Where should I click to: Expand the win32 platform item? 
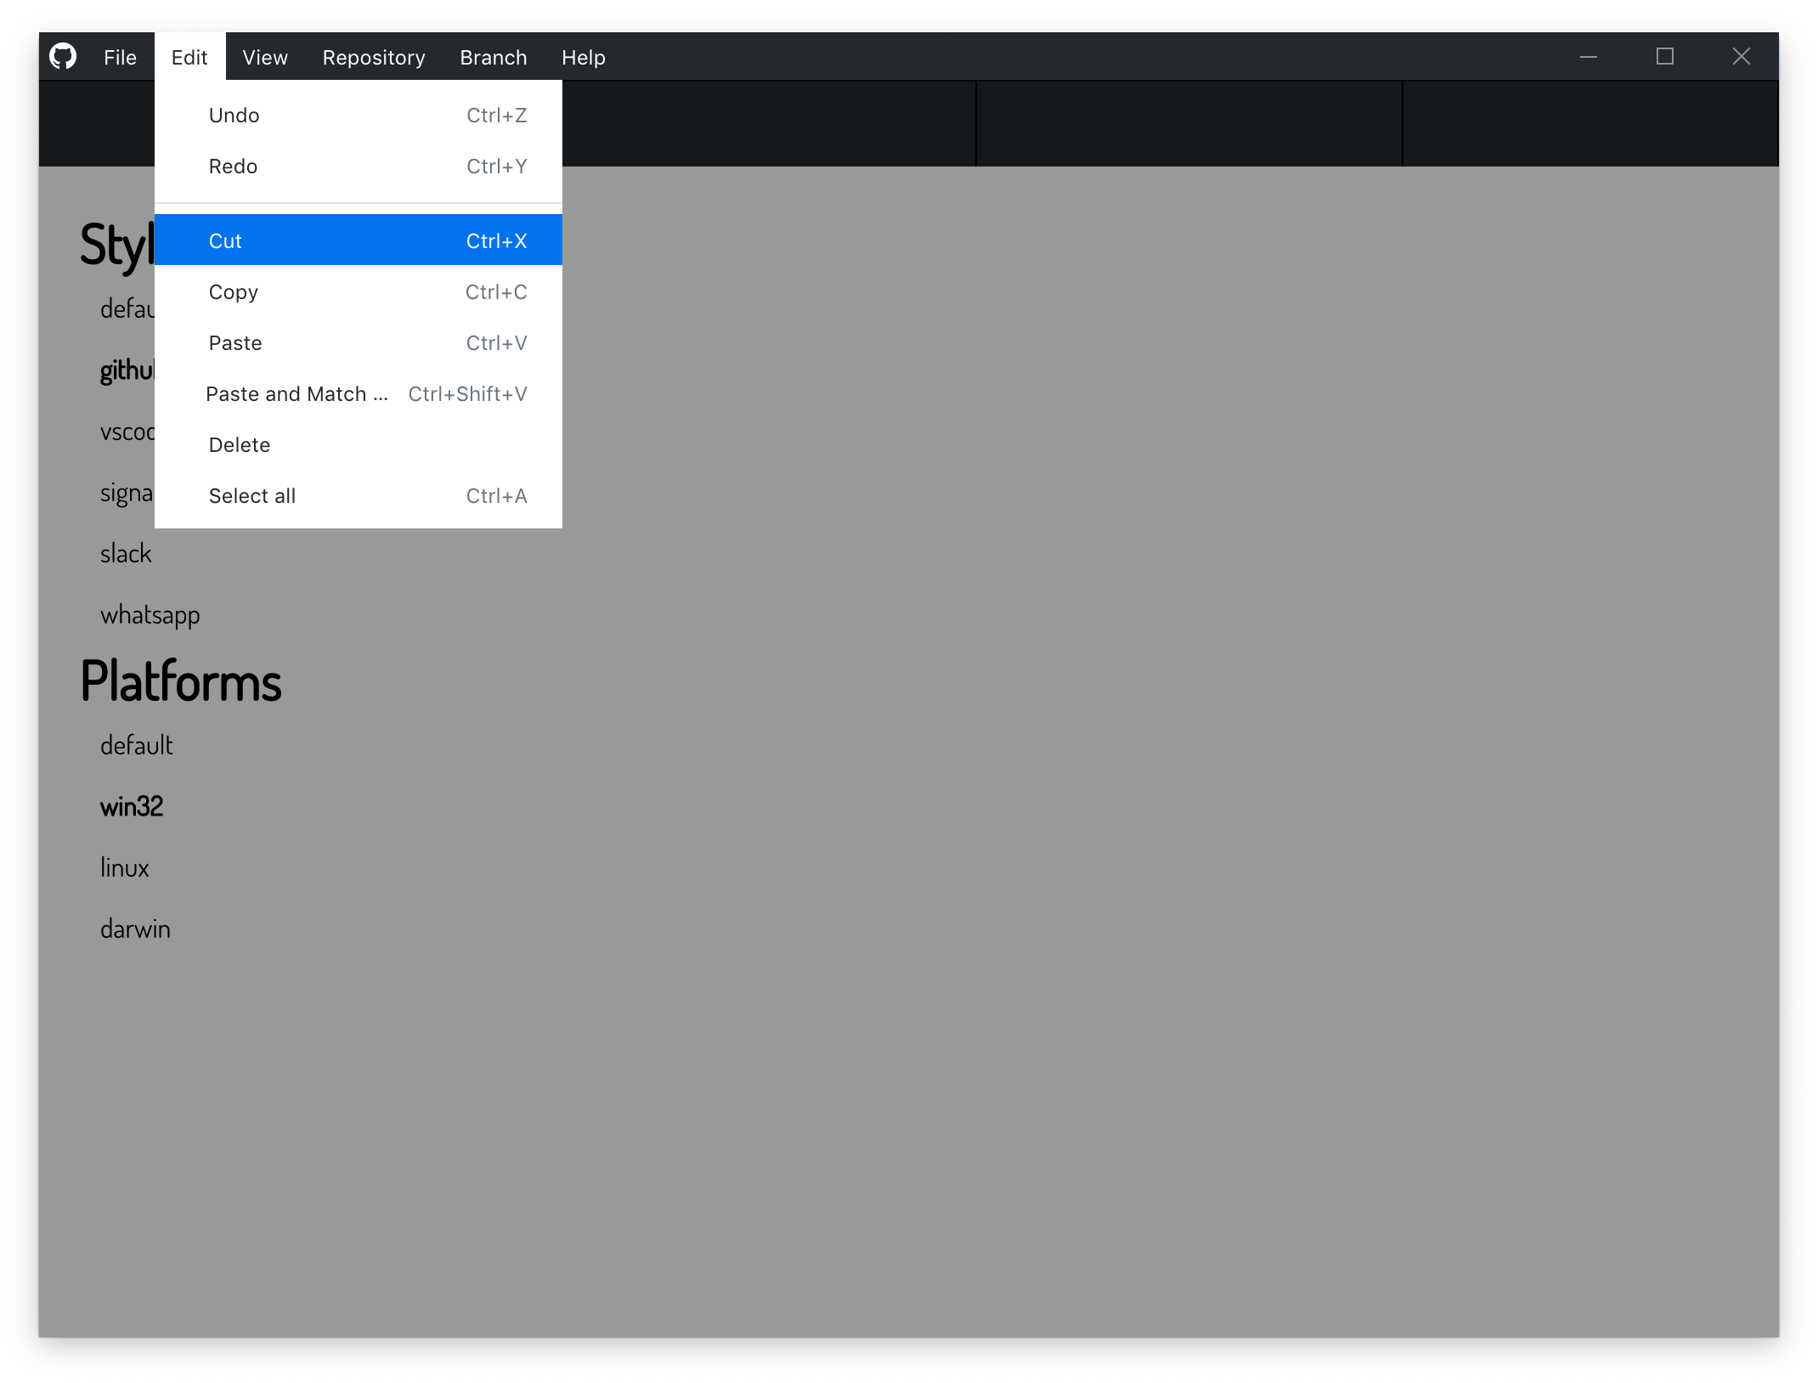tap(133, 806)
